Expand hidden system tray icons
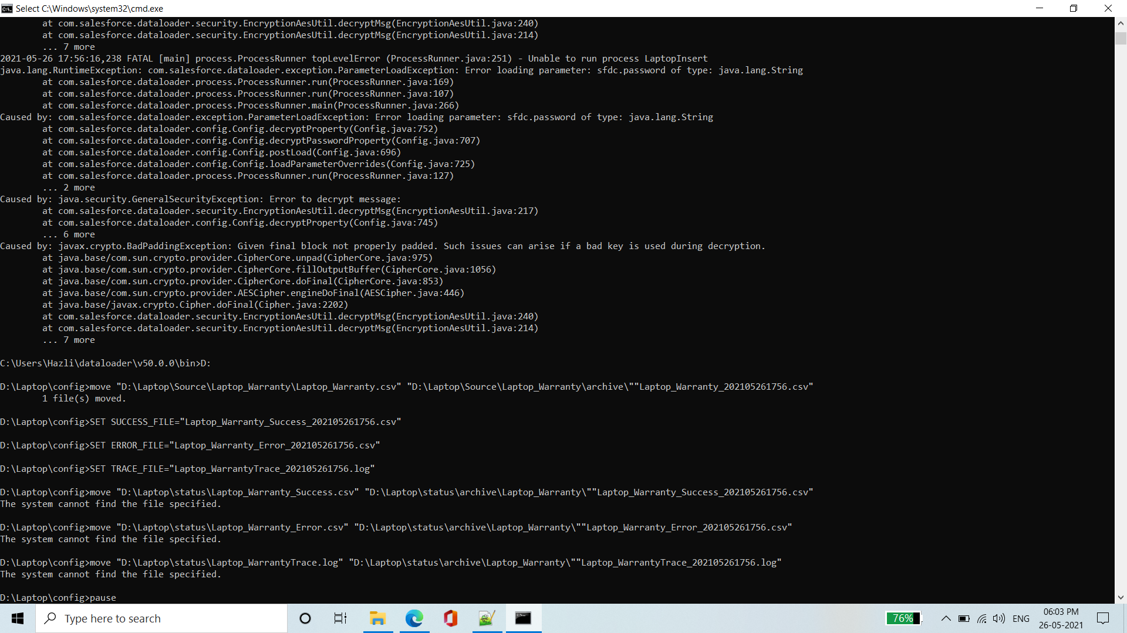 click(946, 618)
